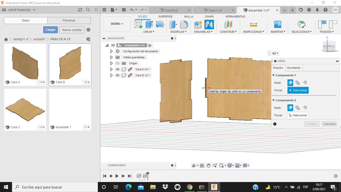Expand the Vistas guardadas tree node
Screen dimensions: 341x192
coord(112,57)
